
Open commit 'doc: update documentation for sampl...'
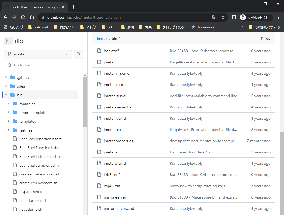(x=203, y=141)
